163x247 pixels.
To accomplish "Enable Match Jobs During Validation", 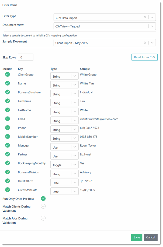I will [x=43, y=218].
